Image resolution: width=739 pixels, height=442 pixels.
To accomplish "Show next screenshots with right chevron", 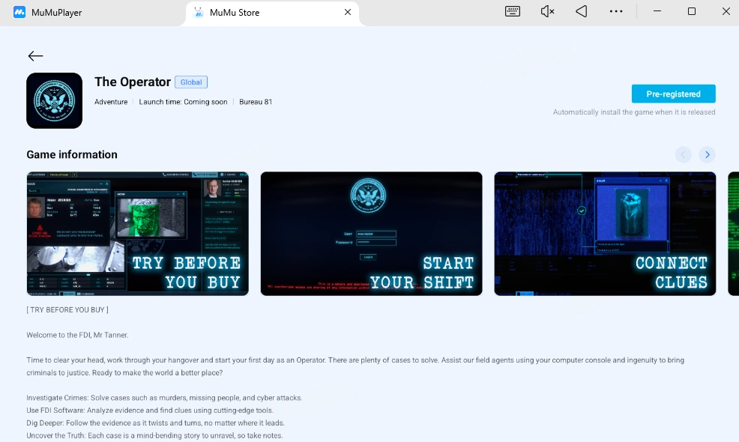I will tap(707, 154).
